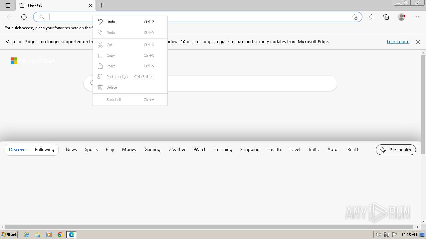Click the address bar search icon
Image resolution: width=426 pixels, height=239 pixels.
[x=42, y=17]
